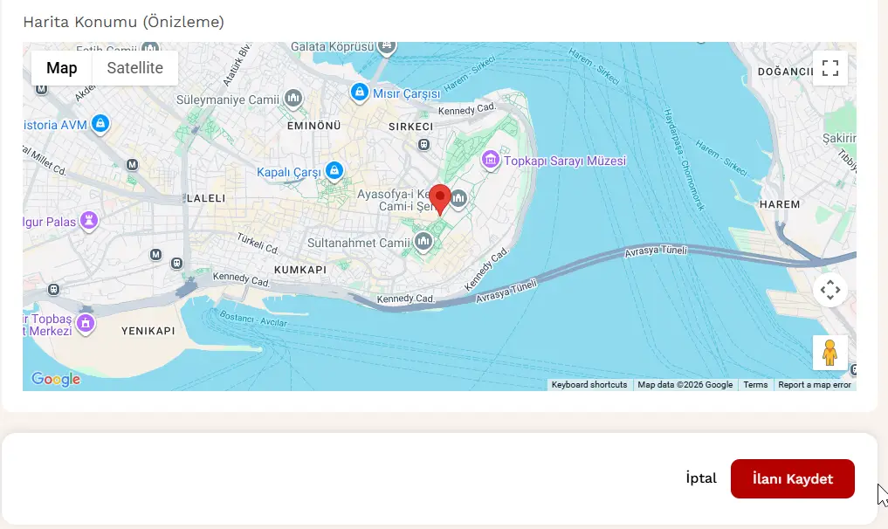Screen dimensions: 888x529
Task: Click the Süleymaniye Camii mosque icon
Action: tap(293, 99)
